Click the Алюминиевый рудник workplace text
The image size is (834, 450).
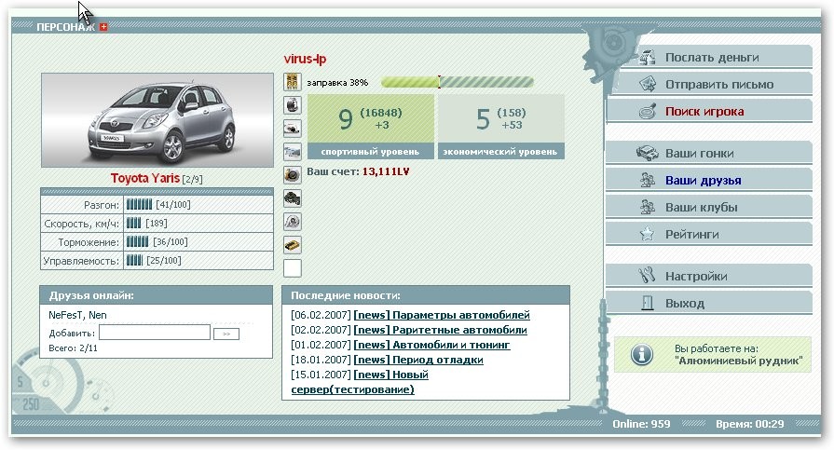click(x=739, y=361)
